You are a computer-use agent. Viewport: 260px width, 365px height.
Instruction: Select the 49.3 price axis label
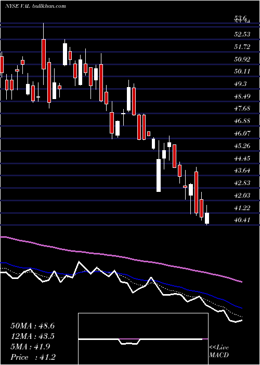pyautogui.click(x=240, y=84)
